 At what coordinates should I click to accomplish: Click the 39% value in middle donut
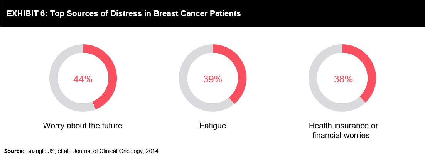click(213, 79)
